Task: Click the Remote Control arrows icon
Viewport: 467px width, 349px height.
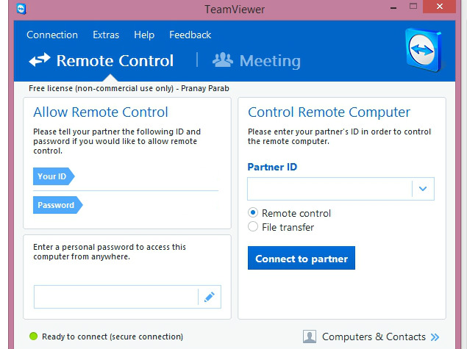Action: click(x=40, y=60)
